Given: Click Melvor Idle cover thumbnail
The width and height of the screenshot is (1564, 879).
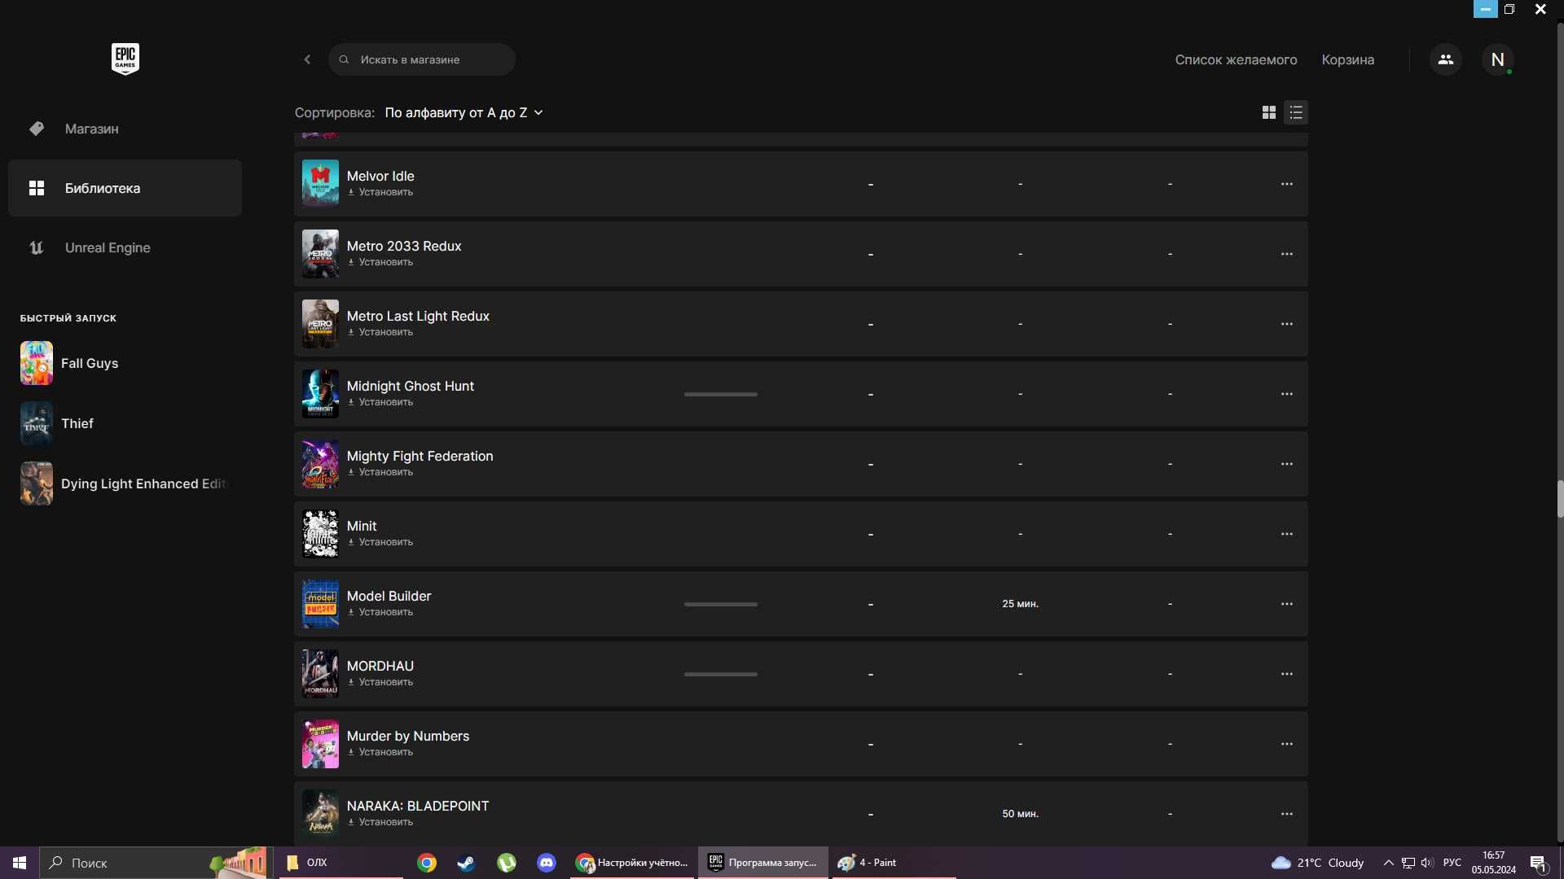Looking at the screenshot, I should [320, 183].
